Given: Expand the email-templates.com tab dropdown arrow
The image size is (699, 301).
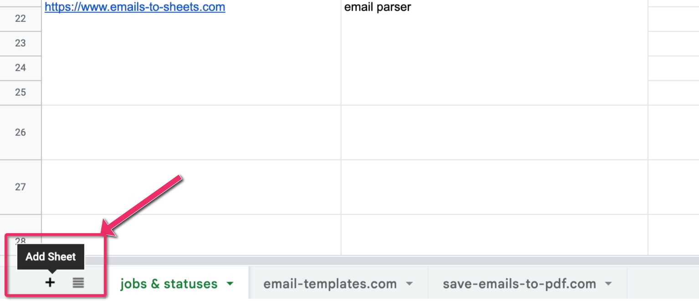Looking at the screenshot, I should tap(409, 284).
